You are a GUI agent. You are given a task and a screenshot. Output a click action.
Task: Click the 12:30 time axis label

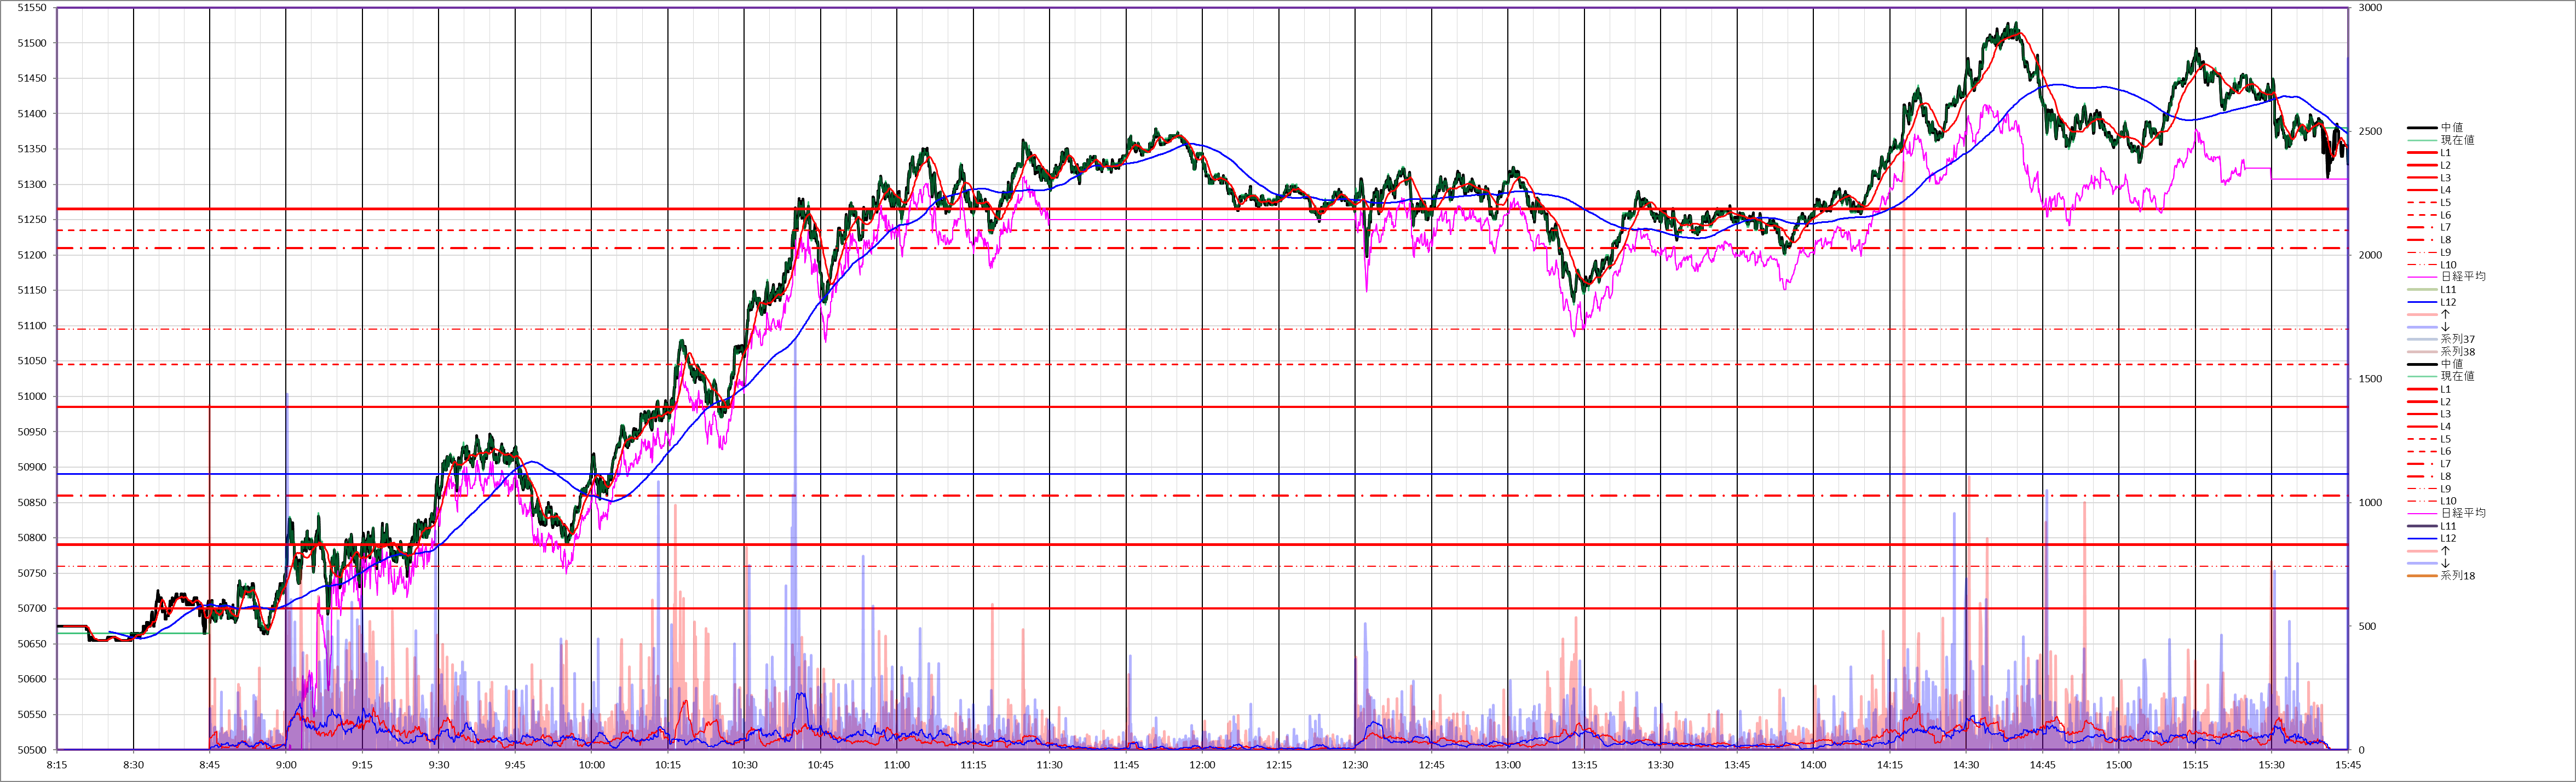tap(1355, 765)
